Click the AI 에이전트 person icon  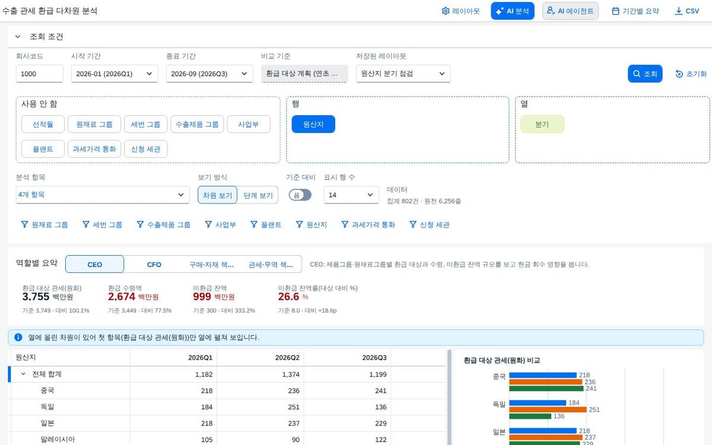click(x=551, y=11)
